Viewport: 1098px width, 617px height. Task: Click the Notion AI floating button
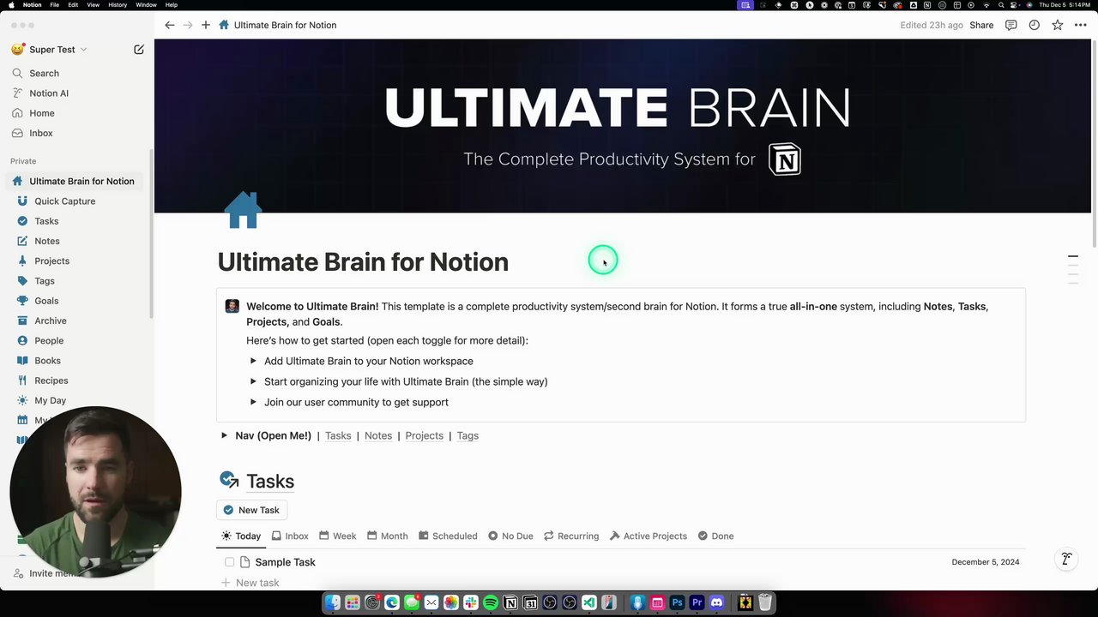click(x=1066, y=559)
